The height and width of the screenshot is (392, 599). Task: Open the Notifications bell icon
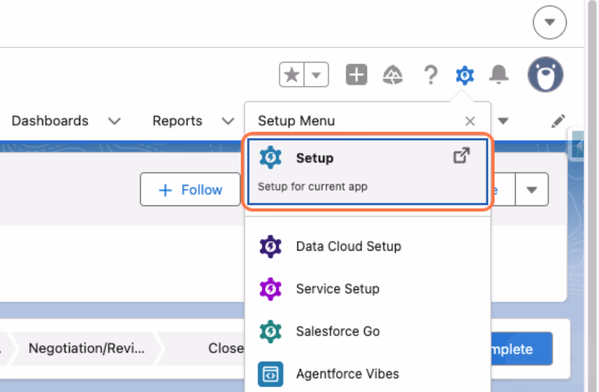tap(499, 75)
